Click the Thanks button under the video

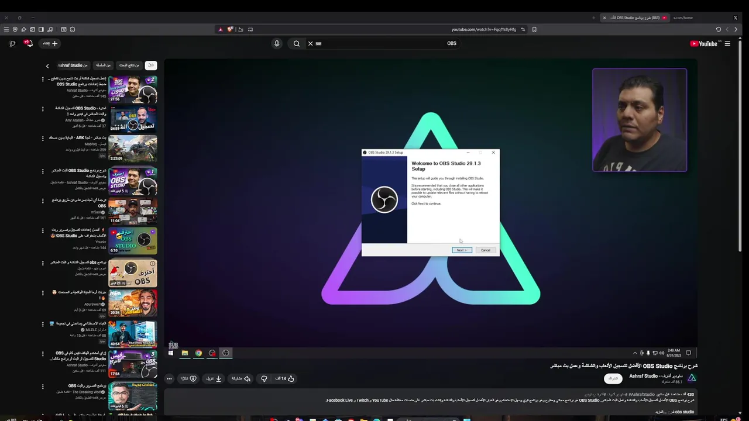click(x=188, y=378)
